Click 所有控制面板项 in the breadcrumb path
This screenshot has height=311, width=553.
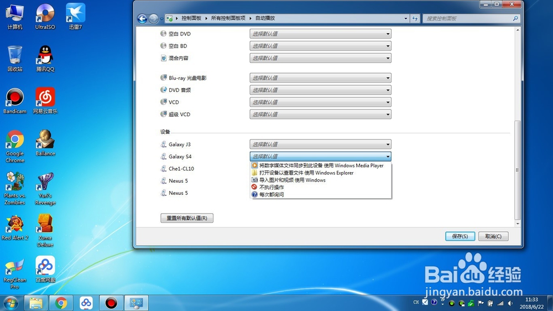point(228,18)
